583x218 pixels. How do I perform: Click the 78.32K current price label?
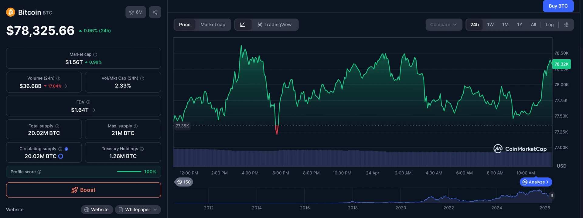(561, 64)
